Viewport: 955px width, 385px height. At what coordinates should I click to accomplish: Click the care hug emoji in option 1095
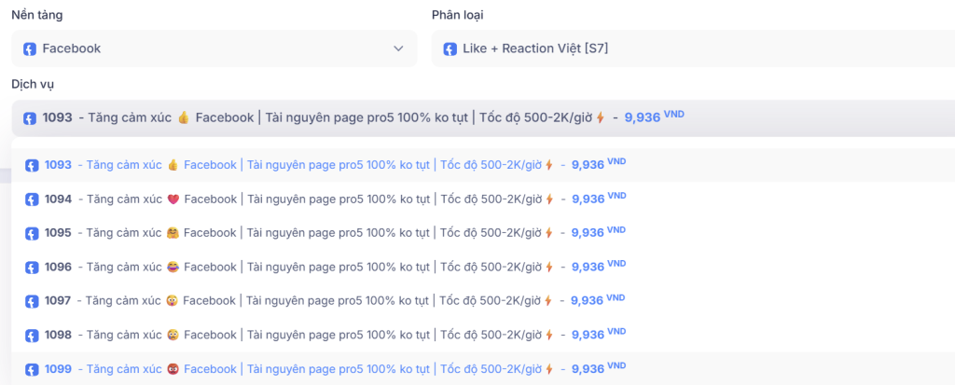coord(173,233)
